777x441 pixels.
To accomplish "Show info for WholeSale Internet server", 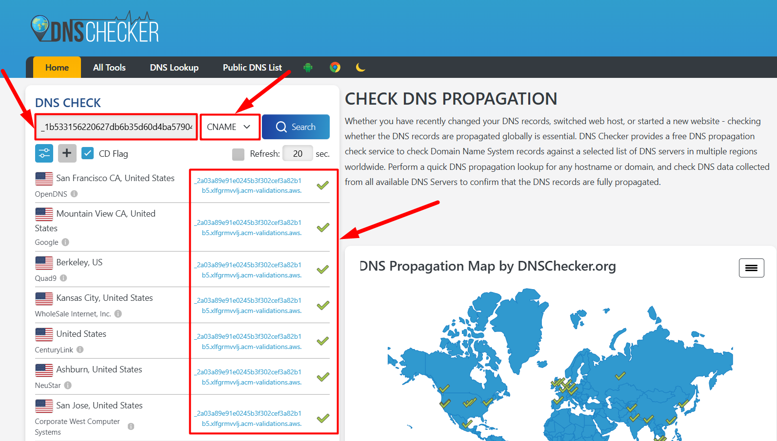I will click(118, 313).
